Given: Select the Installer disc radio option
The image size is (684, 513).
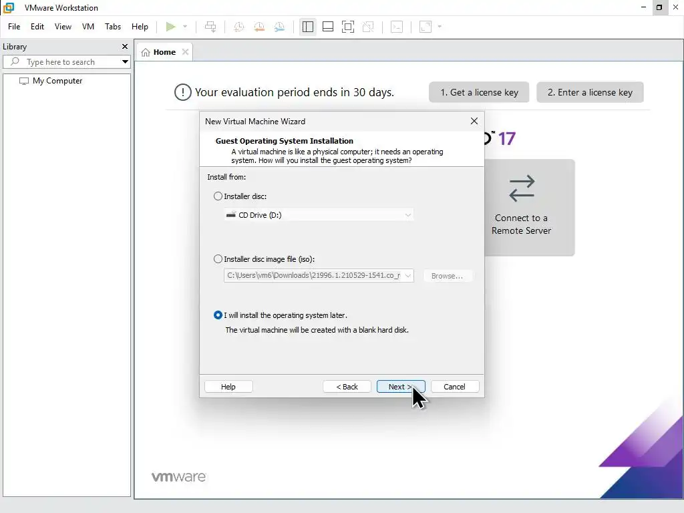Looking at the screenshot, I should coord(218,196).
